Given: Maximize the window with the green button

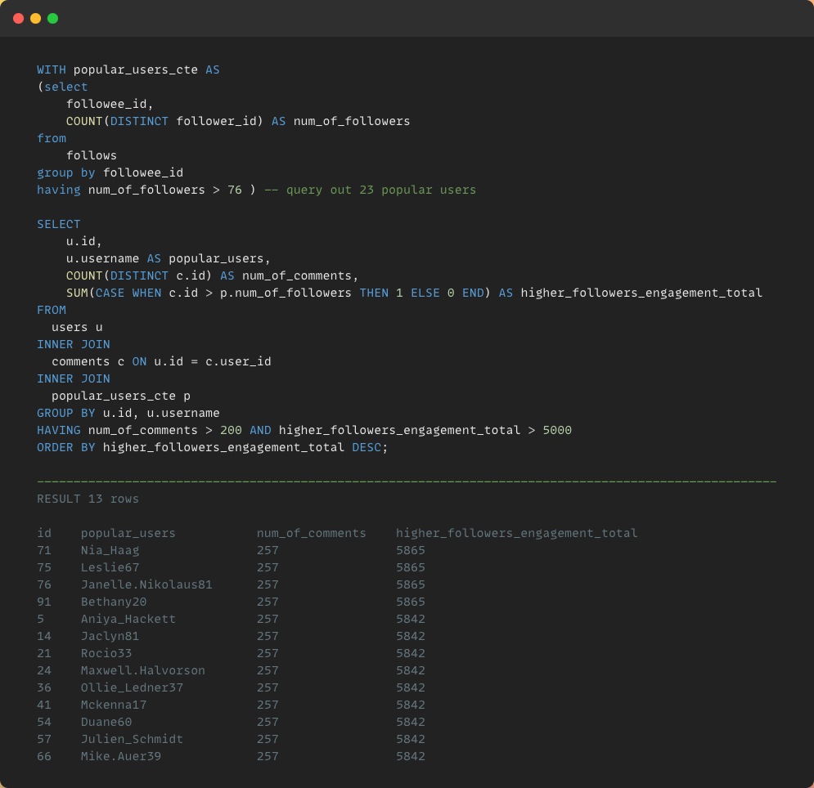Looking at the screenshot, I should point(52,19).
